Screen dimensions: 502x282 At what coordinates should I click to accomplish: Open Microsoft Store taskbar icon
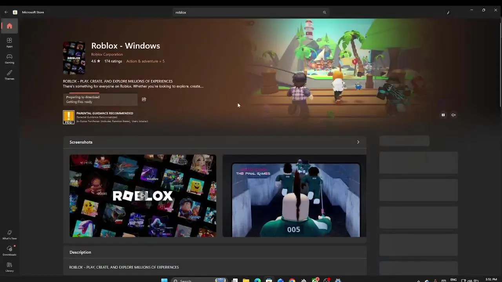point(269,280)
